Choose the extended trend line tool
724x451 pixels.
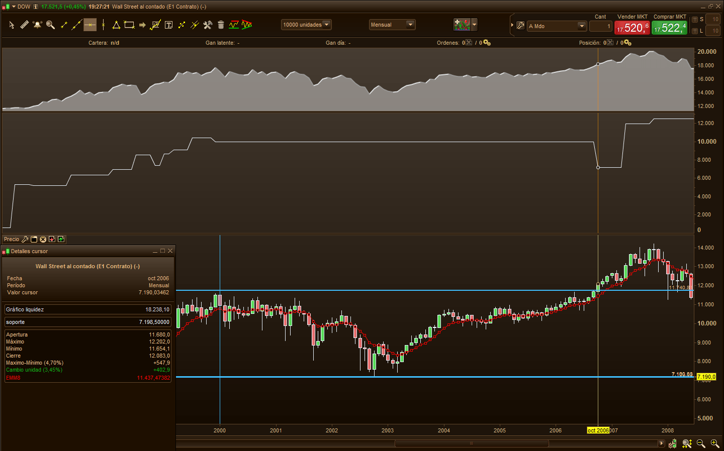coord(77,25)
